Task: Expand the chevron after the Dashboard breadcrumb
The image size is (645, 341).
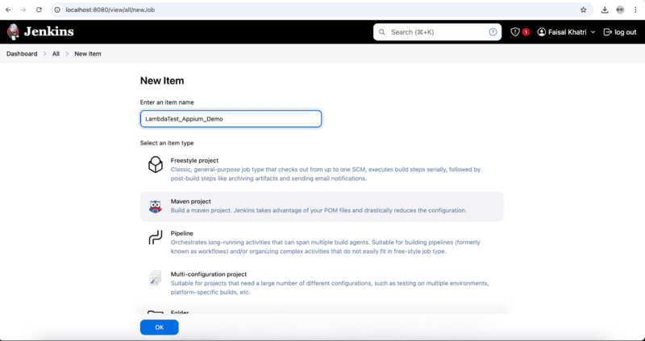Action: (x=45, y=54)
